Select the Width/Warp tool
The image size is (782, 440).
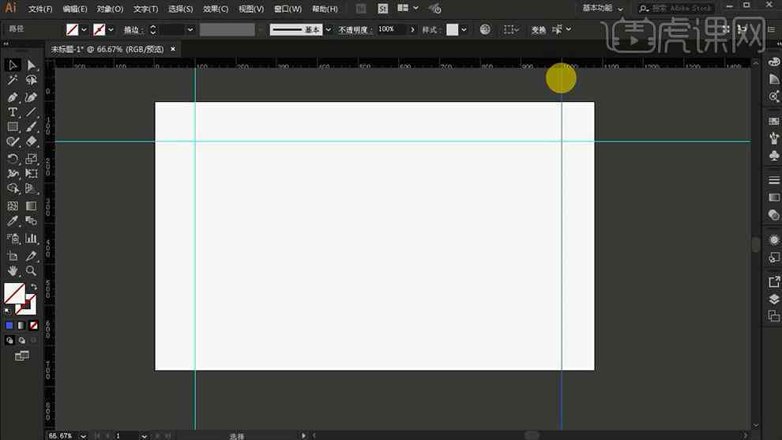(x=13, y=174)
